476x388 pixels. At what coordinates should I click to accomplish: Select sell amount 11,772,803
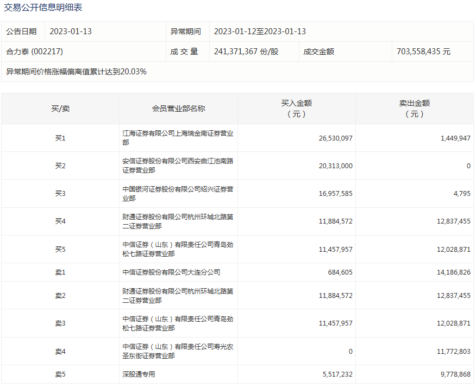454,351
